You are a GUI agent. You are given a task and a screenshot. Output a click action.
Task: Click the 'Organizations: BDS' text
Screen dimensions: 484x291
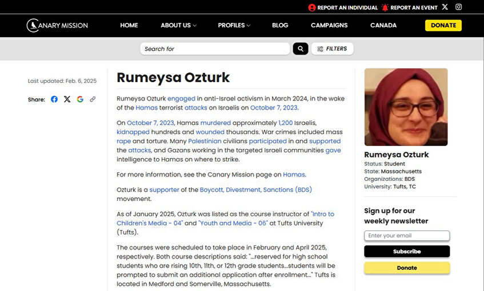390,179
